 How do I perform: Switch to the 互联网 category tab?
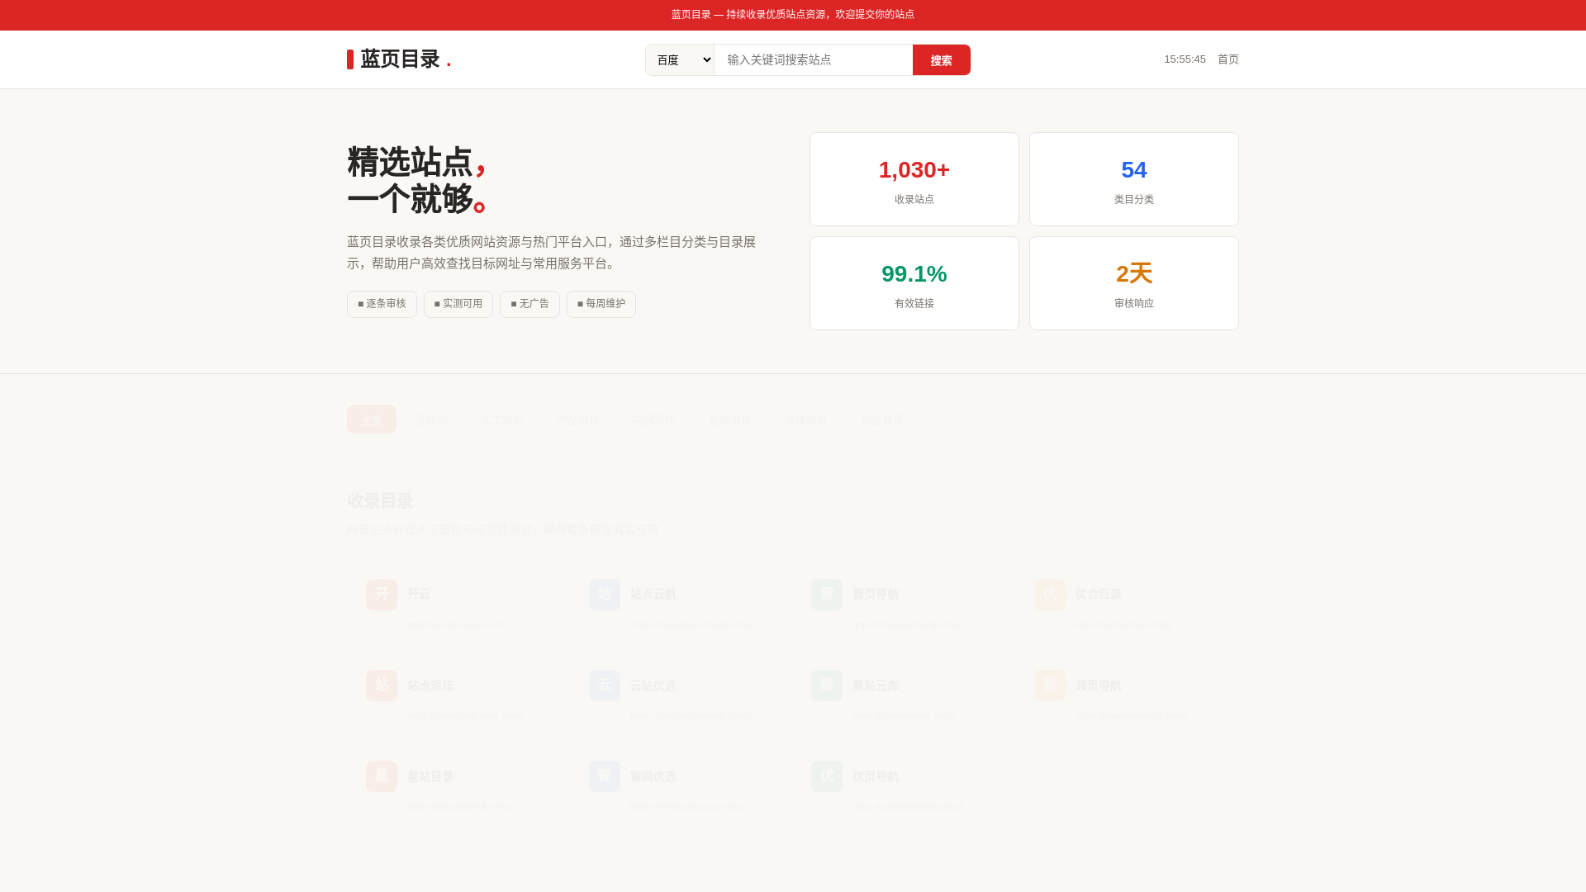[x=431, y=420]
